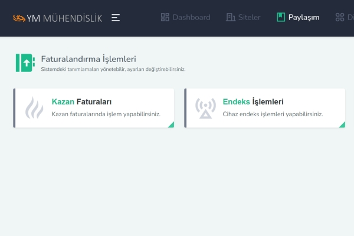Image resolution: width=354 pixels, height=236 pixels.
Task: Click green corner triangle on Endeks card
Action: 342,125
